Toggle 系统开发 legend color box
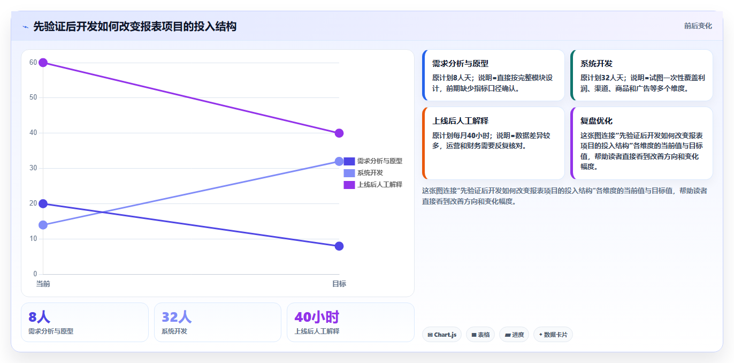This screenshot has height=363, width=734. pyautogui.click(x=349, y=172)
